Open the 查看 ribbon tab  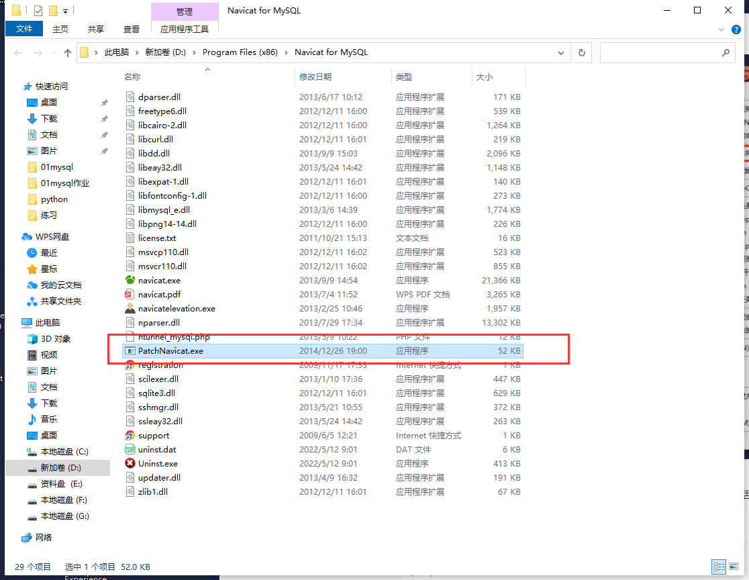click(x=132, y=29)
